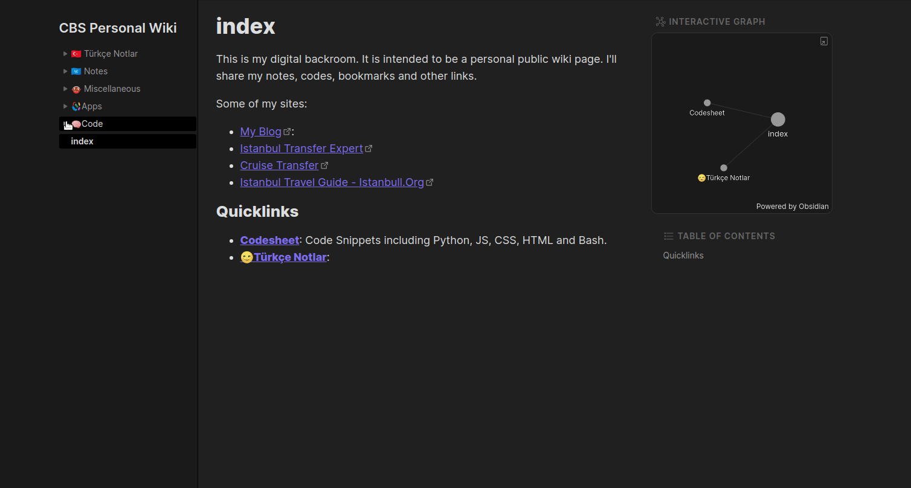This screenshot has height=488, width=911.
Task: Click the Turkish flag icon in the sidebar
Action: coord(76,54)
